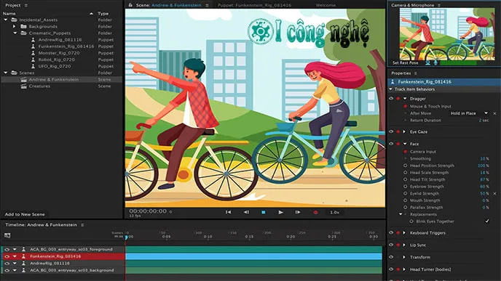Open the Scene panel menu icon
501x281 pixels.
[207, 5]
